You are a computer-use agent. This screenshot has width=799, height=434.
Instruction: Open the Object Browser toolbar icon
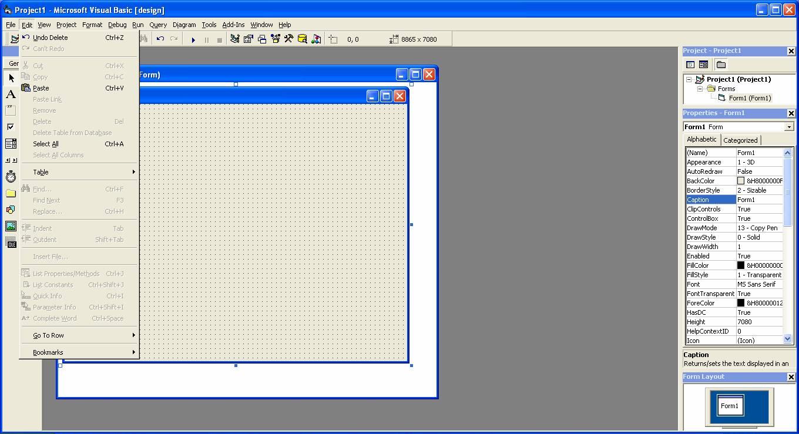click(x=276, y=39)
